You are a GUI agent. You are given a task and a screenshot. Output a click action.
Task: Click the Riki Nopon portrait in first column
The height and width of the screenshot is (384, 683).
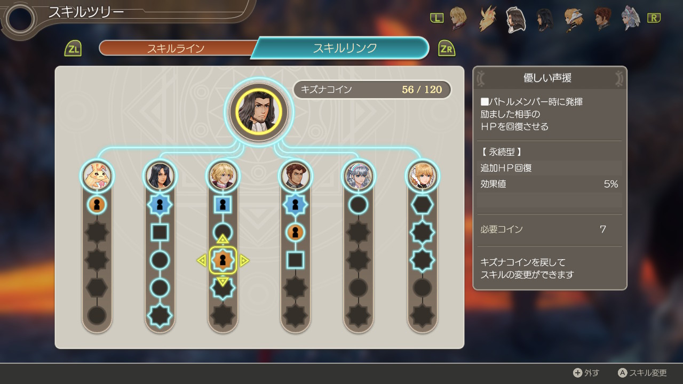pyautogui.click(x=97, y=176)
